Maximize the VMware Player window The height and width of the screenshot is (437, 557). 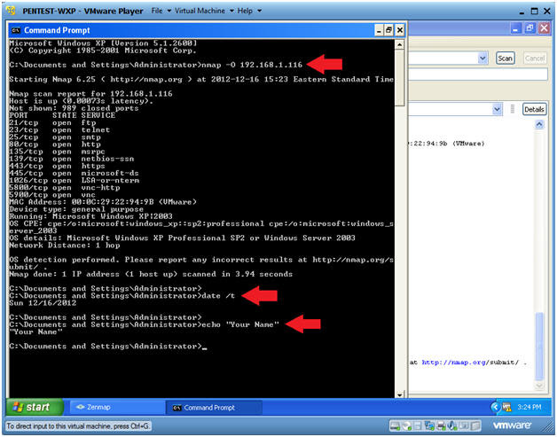534,12
